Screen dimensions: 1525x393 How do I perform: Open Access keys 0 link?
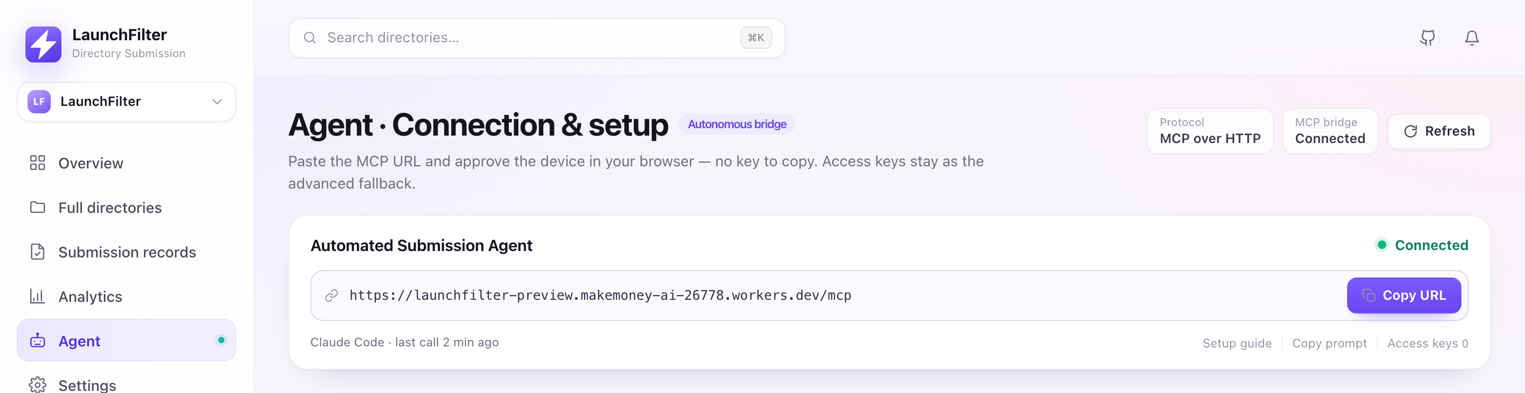click(x=1428, y=343)
